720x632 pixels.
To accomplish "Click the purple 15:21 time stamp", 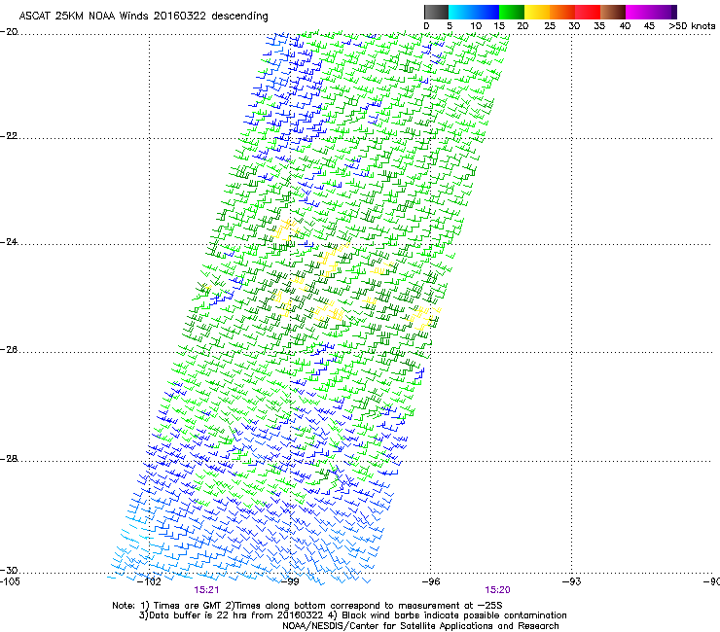I will (206, 590).
